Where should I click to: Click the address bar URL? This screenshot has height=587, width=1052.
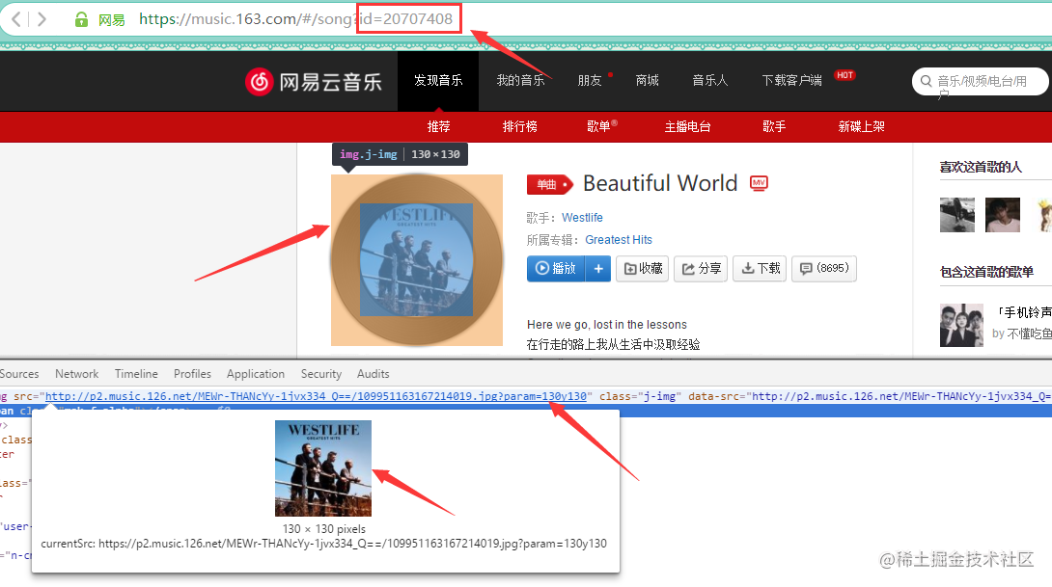[x=296, y=18]
